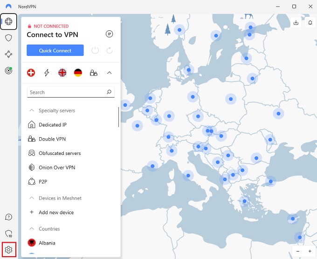Collapse the quick shortcuts row chevron
The height and width of the screenshot is (259, 317).
tap(109, 73)
